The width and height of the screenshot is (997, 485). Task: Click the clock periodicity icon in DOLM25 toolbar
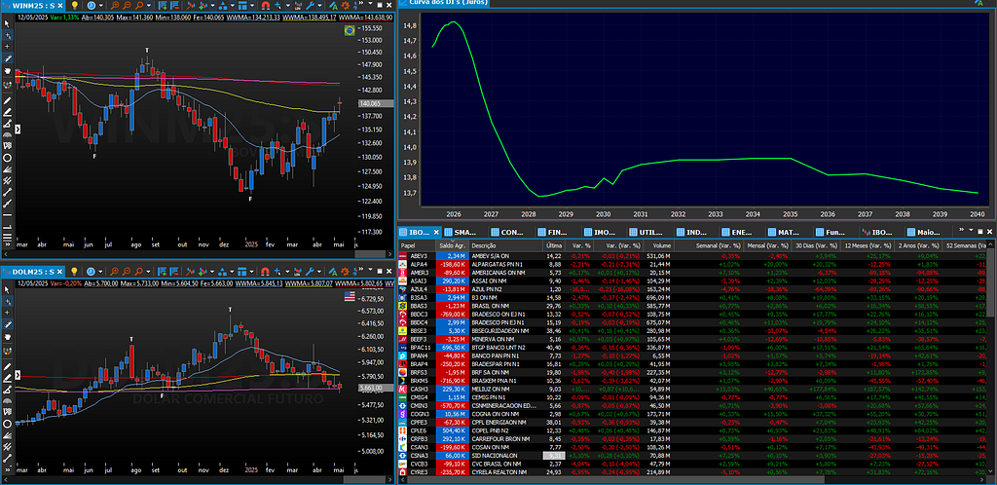pyautogui.click(x=91, y=271)
